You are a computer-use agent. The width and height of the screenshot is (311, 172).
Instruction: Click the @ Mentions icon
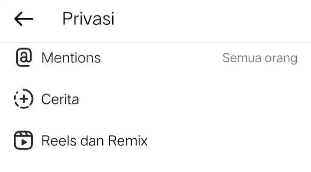coord(24,57)
